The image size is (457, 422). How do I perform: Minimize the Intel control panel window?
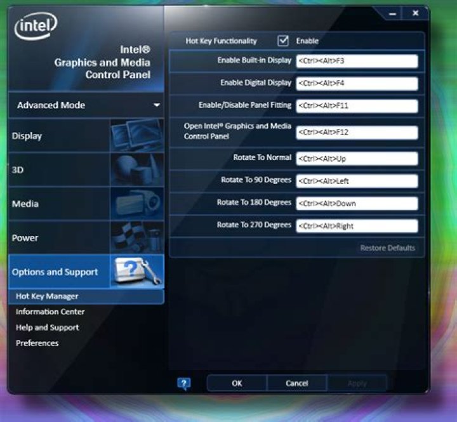[392, 14]
